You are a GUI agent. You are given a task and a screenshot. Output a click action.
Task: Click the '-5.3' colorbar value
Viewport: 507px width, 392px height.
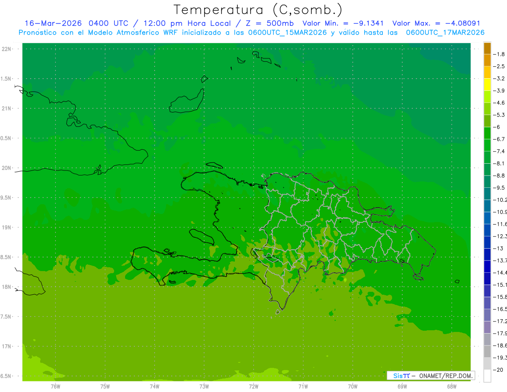[499, 115]
